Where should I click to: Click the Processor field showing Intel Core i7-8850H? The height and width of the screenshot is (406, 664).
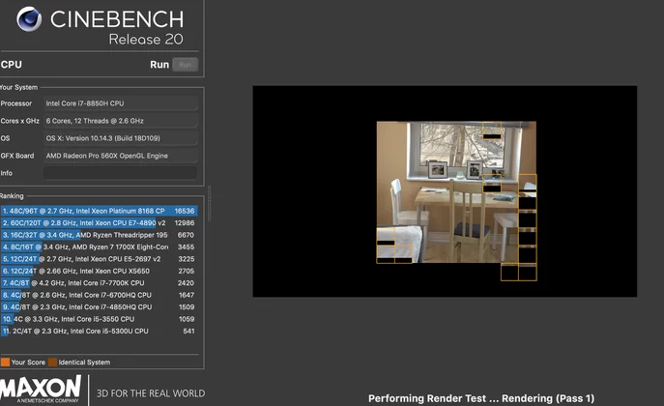tap(120, 103)
